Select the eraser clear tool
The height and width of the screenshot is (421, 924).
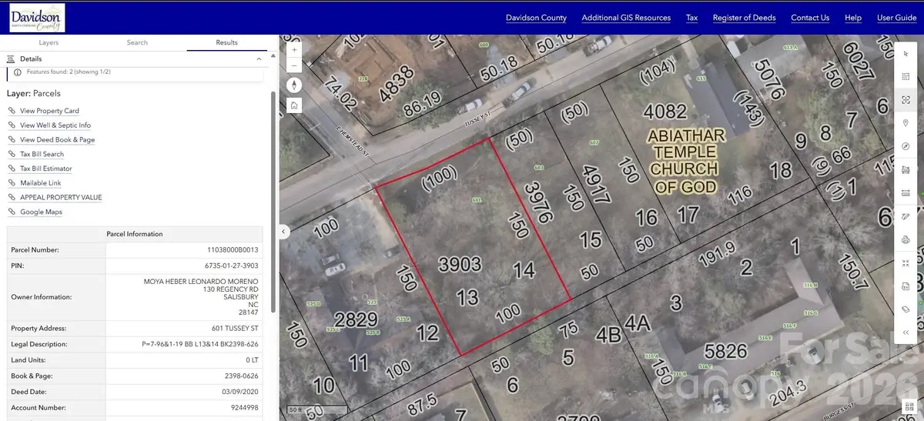(906, 309)
